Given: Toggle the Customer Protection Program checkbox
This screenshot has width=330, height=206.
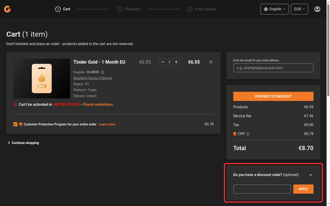Looking at the screenshot, I should 15,124.
